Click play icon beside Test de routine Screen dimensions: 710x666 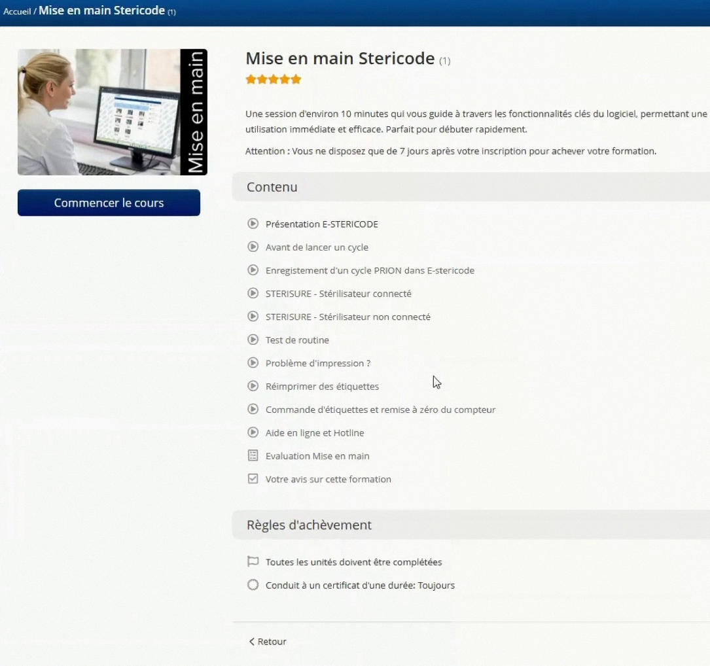point(253,340)
